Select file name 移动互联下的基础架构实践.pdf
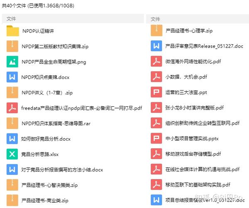 pos(198,185)
